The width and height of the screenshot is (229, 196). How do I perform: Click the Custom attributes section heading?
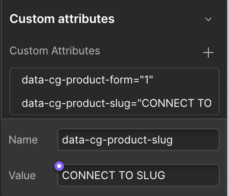(62, 19)
